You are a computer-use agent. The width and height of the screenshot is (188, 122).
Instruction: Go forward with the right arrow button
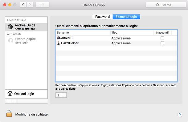tap(30, 5)
